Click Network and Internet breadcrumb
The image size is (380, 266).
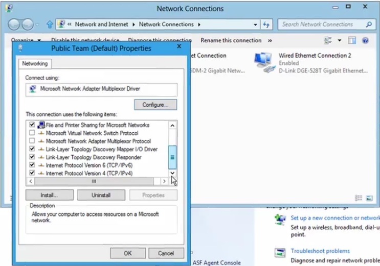point(102,24)
